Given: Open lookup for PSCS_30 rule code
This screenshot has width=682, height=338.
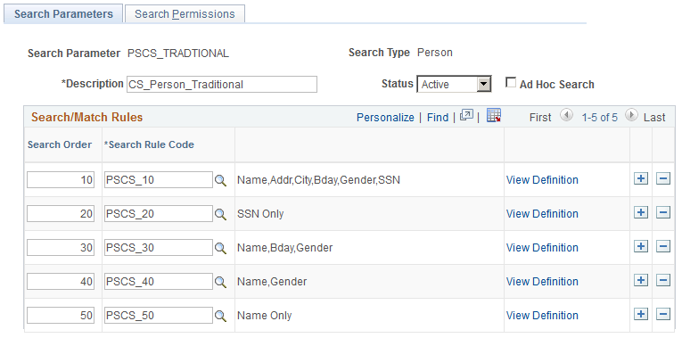Looking at the screenshot, I should click(221, 249).
